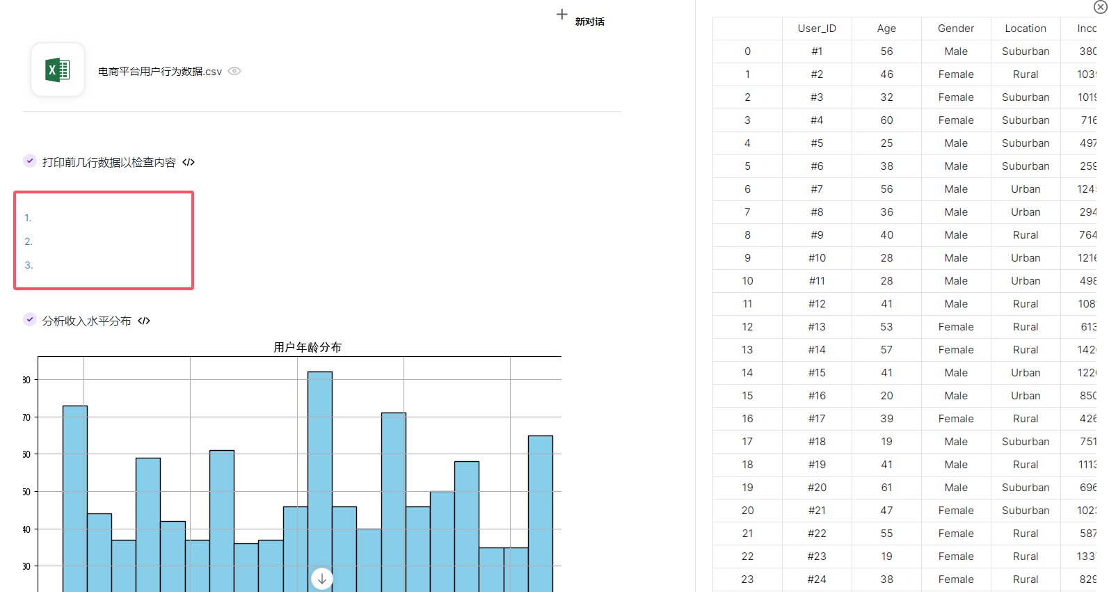Click User_ID cell #1
This screenshot has width=1109, height=592.
coord(817,51)
